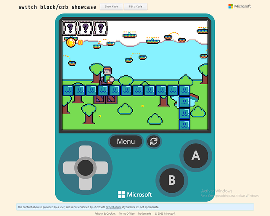The height and width of the screenshot is (216, 270).
Task: Push the D-pad right arrow
Action: (x=102, y=168)
